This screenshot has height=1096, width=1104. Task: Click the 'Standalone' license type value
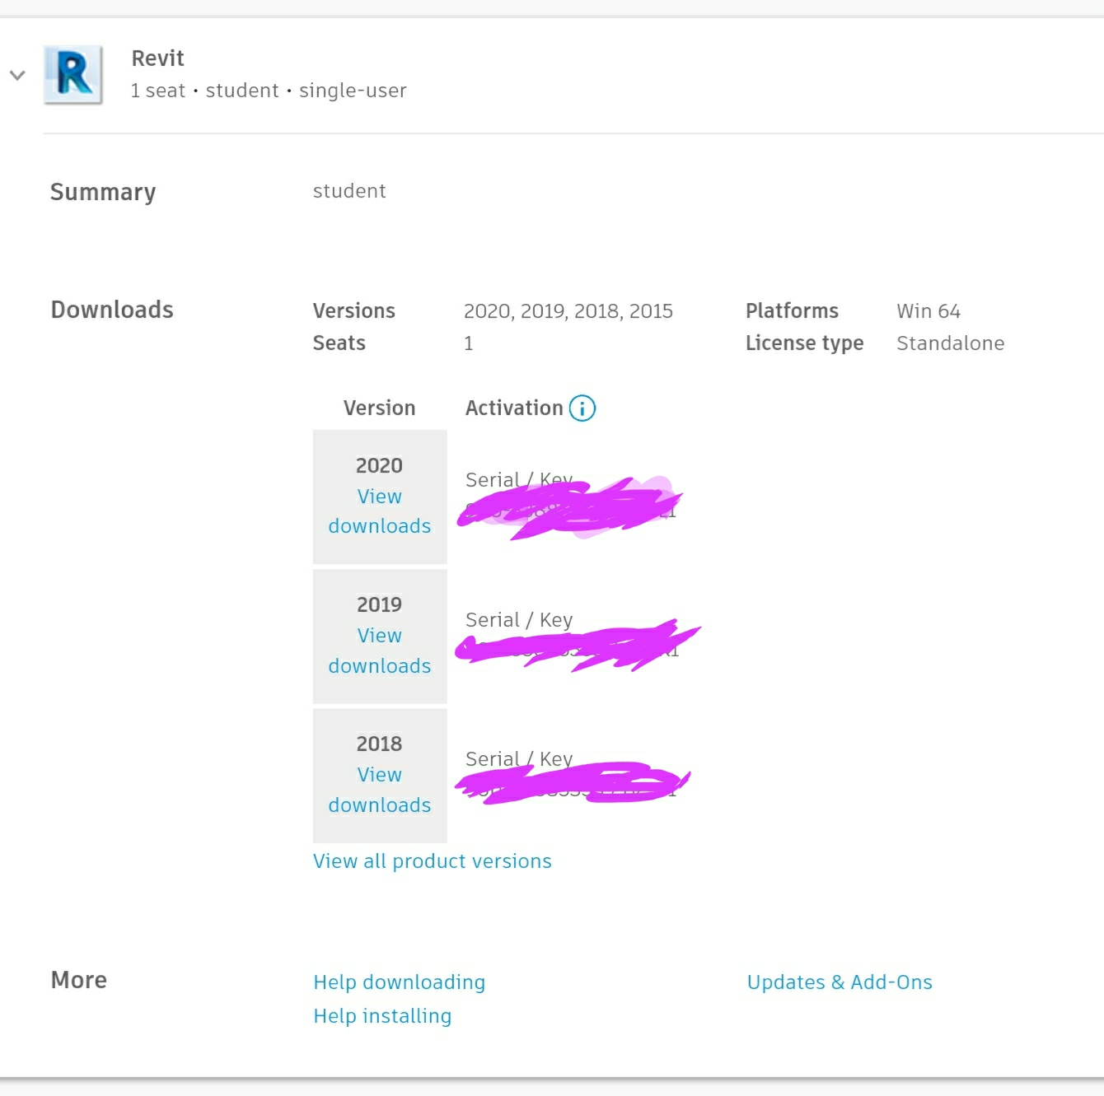[x=951, y=343]
